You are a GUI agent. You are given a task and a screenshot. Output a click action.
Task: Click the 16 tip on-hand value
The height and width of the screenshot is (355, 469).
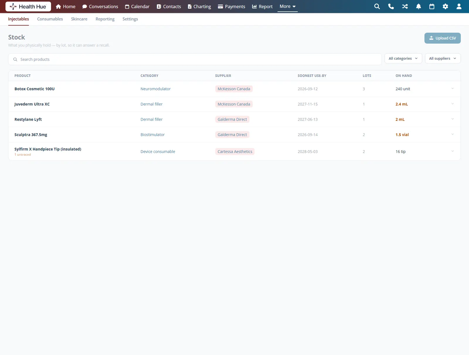click(400, 152)
